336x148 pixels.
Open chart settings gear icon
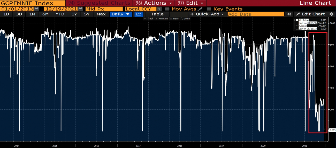[x=331, y=14]
